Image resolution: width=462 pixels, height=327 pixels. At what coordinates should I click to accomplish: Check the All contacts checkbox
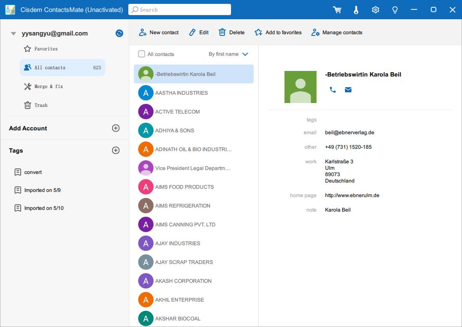[142, 54]
